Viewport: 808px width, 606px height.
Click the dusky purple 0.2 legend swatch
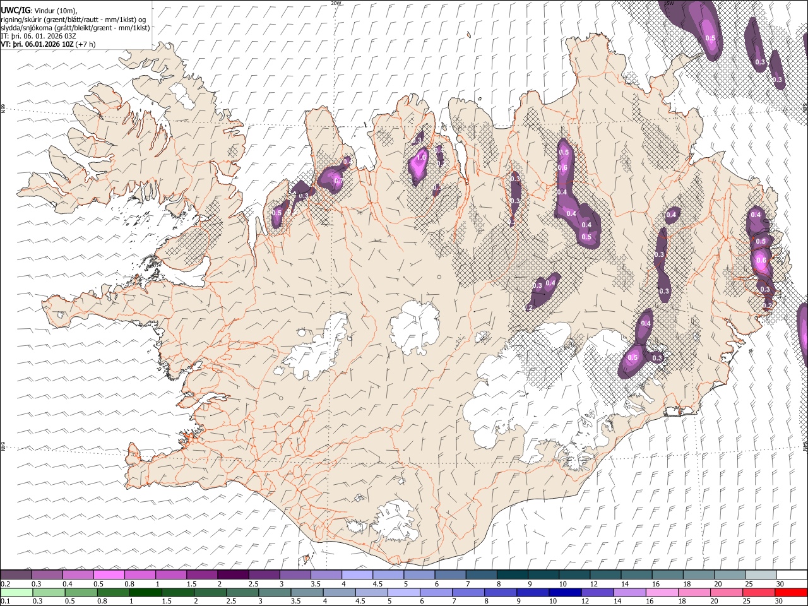[16, 575]
